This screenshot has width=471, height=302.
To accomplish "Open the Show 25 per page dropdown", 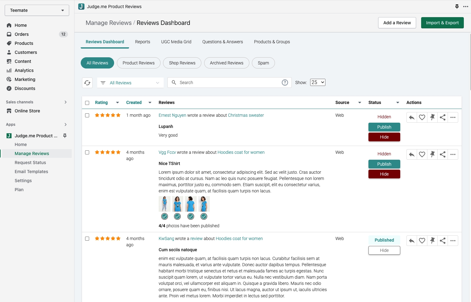I will point(318,83).
